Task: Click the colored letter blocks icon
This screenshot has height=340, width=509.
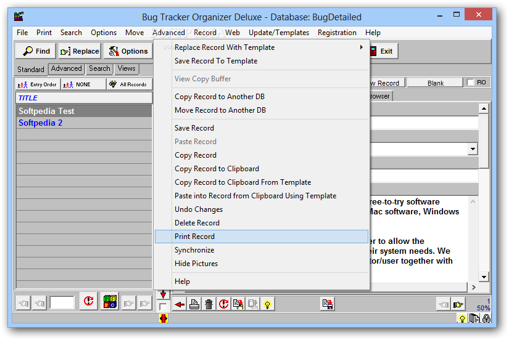Action: 110,301
